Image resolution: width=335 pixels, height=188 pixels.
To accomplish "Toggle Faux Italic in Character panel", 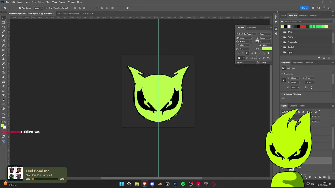I will [243, 53].
